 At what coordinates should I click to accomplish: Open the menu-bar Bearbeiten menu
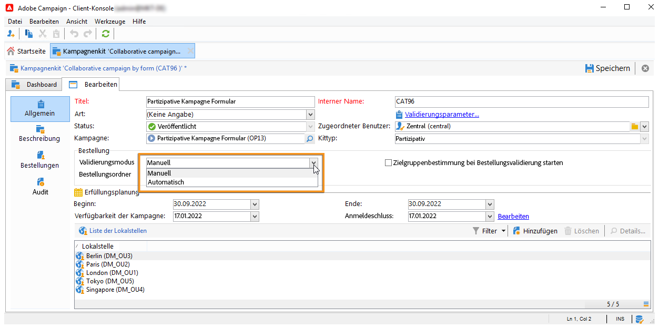pos(44,22)
